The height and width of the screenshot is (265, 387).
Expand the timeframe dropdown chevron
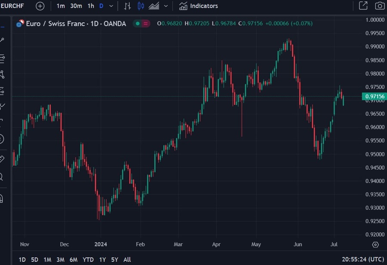click(x=111, y=6)
